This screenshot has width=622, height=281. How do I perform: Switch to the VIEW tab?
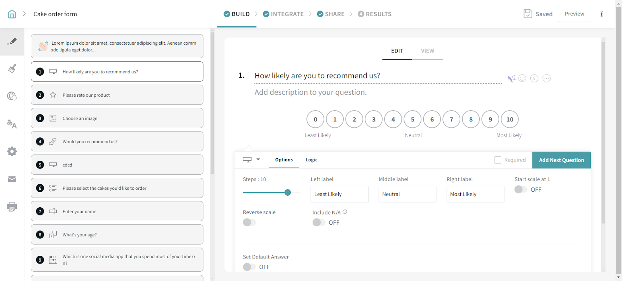[x=427, y=51]
